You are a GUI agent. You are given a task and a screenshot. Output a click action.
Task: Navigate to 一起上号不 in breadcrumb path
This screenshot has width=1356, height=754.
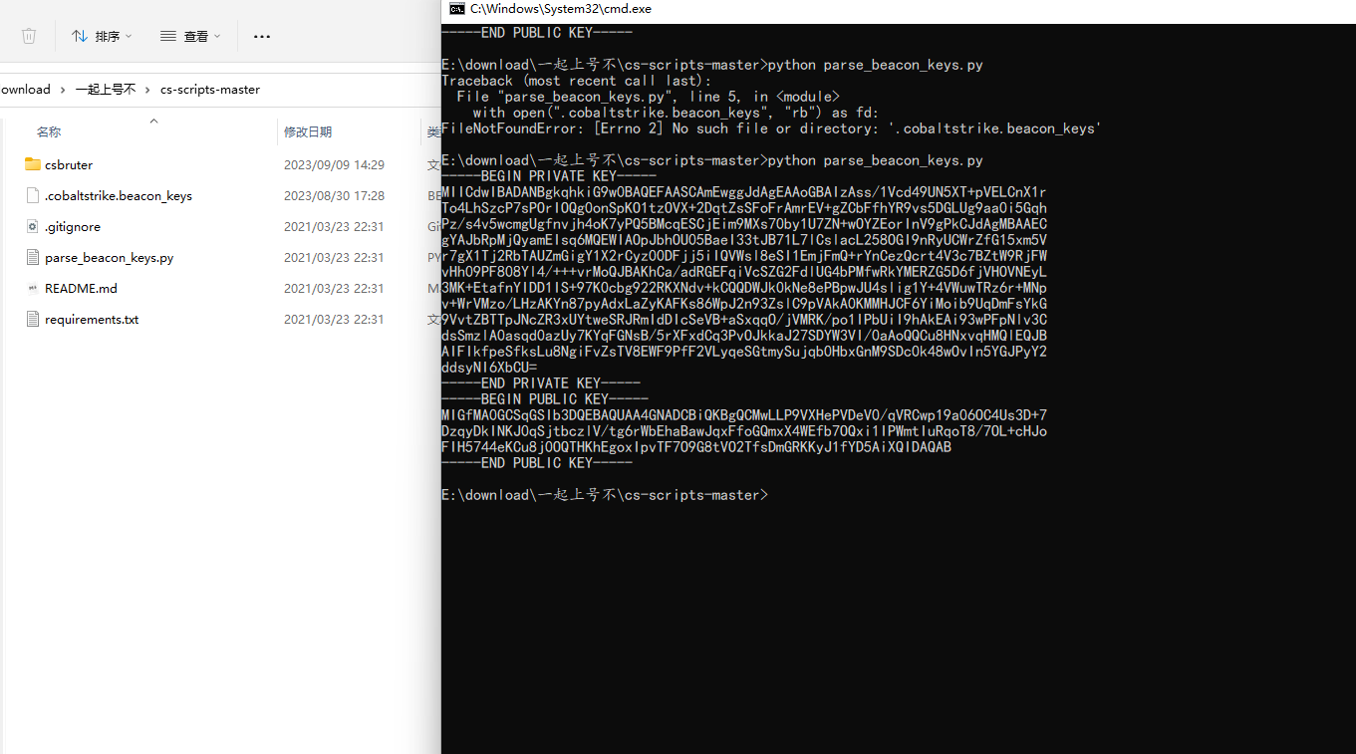click(105, 90)
